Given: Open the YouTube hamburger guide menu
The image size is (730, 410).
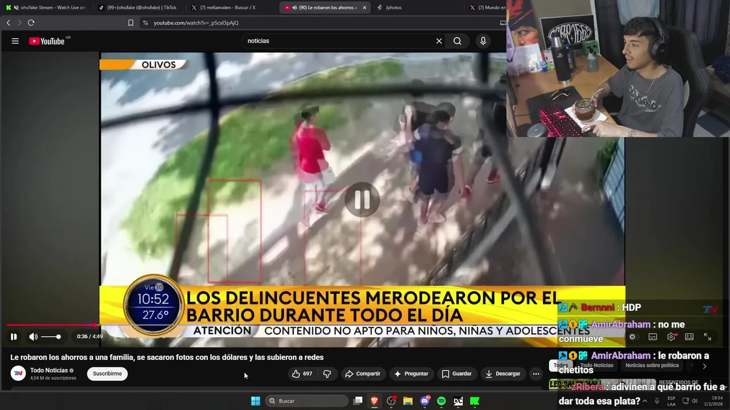Looking at the screenshot, I should [x=15, y=41].
